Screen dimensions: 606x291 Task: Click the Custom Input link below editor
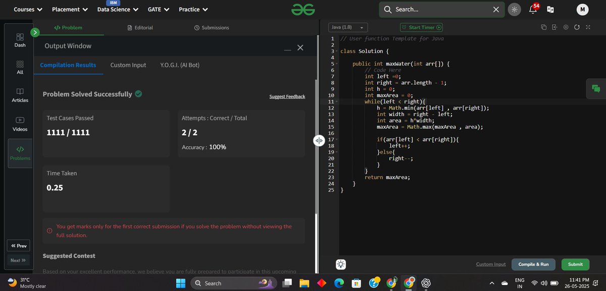491,264
